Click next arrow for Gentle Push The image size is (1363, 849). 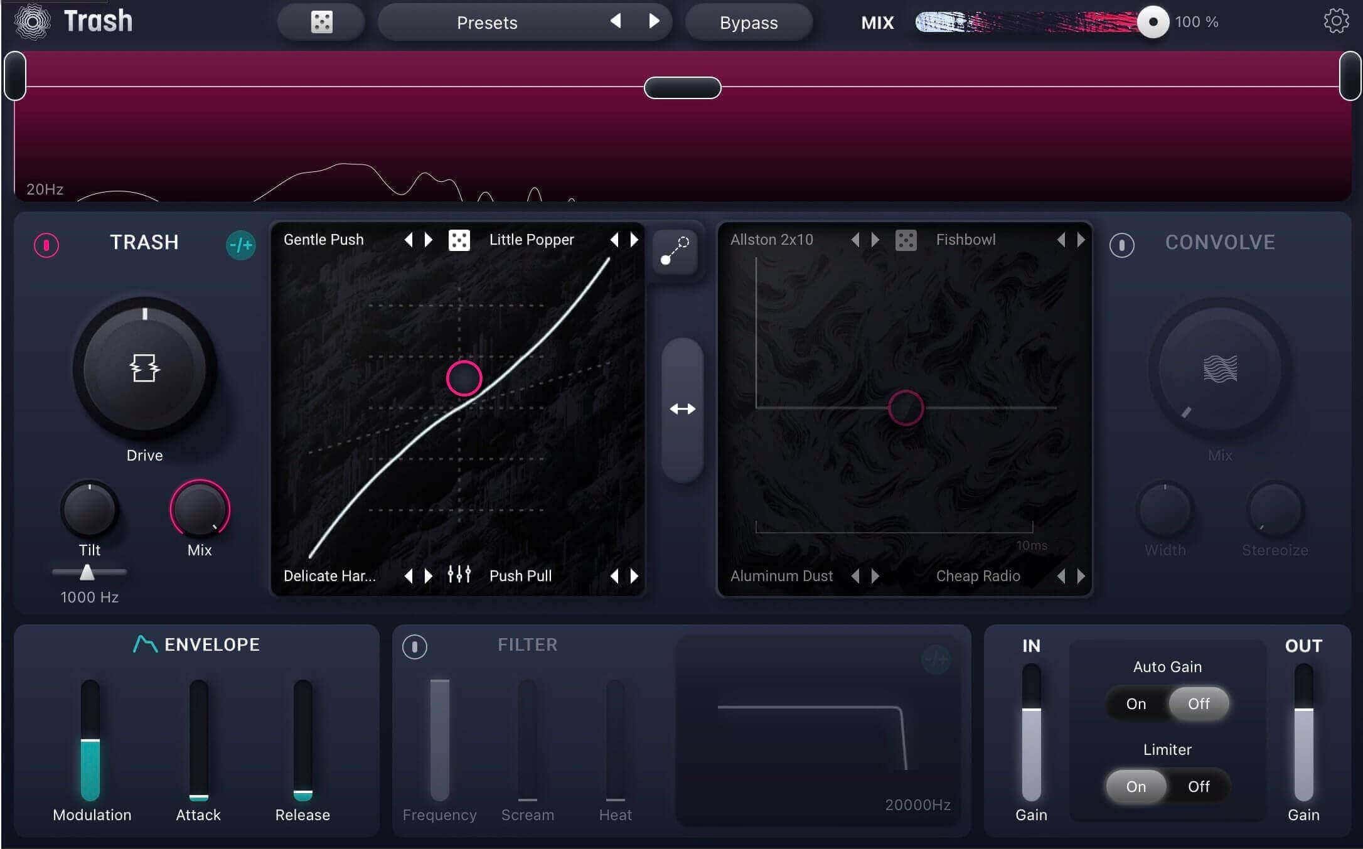pyautogui.click(x=429, y=240)
